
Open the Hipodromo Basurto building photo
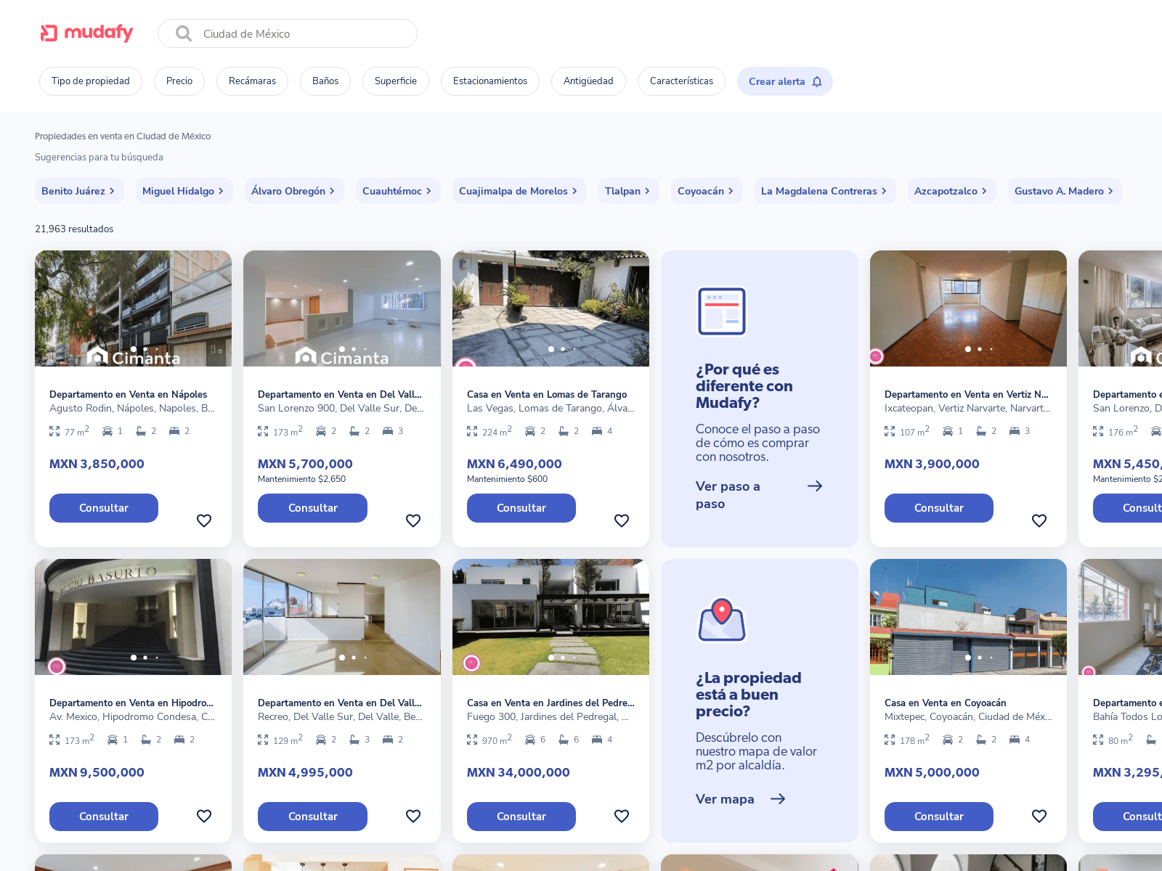(x=133, y=617)
